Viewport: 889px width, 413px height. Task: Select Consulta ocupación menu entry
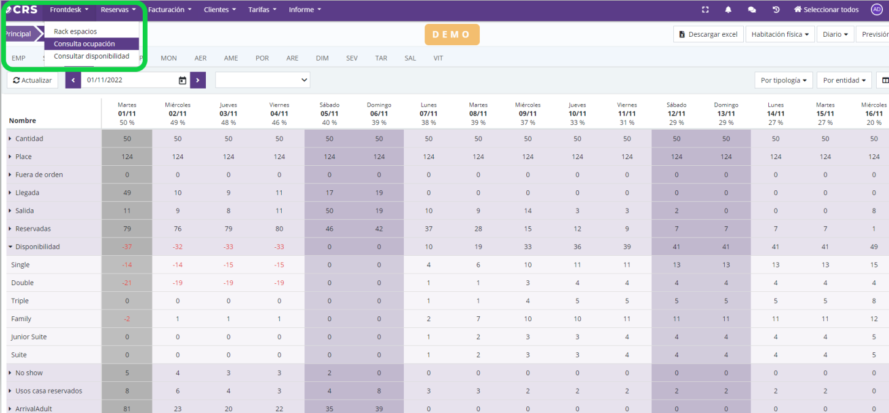(85, 44)
